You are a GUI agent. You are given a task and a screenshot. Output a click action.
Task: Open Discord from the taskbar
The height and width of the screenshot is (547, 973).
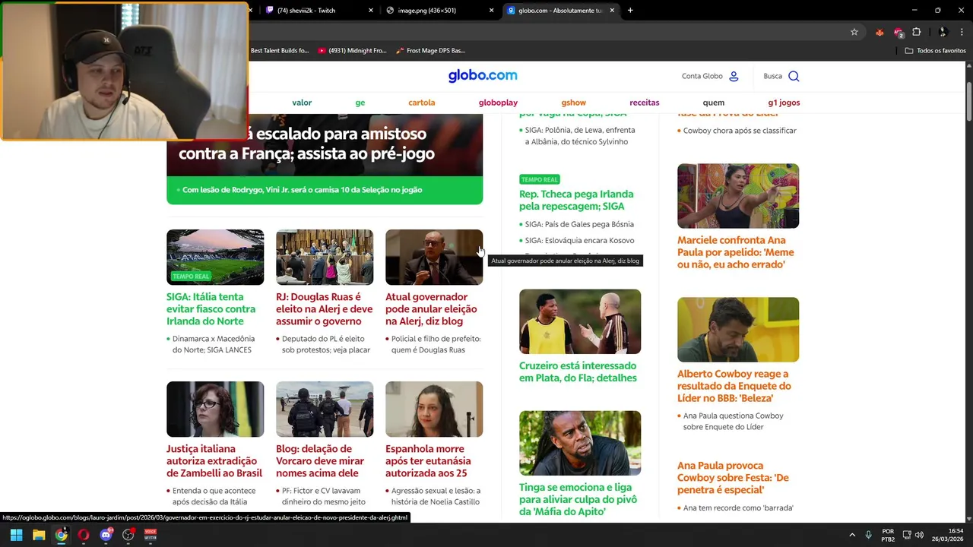(x=106, y=535)
